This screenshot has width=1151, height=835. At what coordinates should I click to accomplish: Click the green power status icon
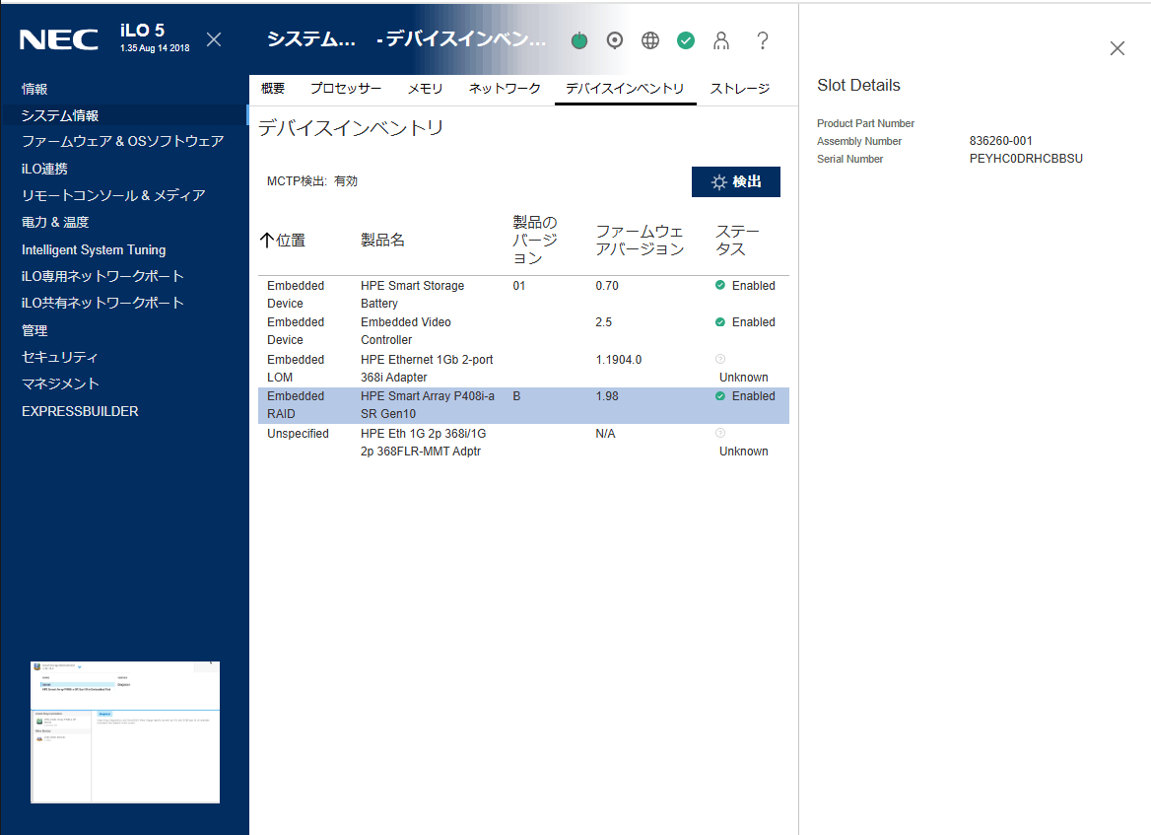point(579,40)
